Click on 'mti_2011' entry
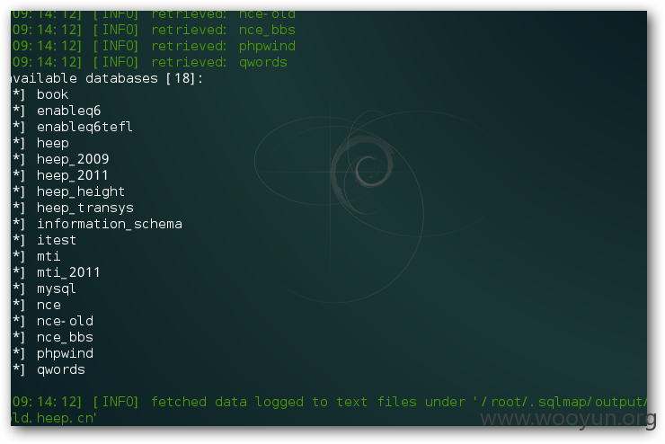The width and height of the screenshot is (665, 444). click(x=68, y=272)
